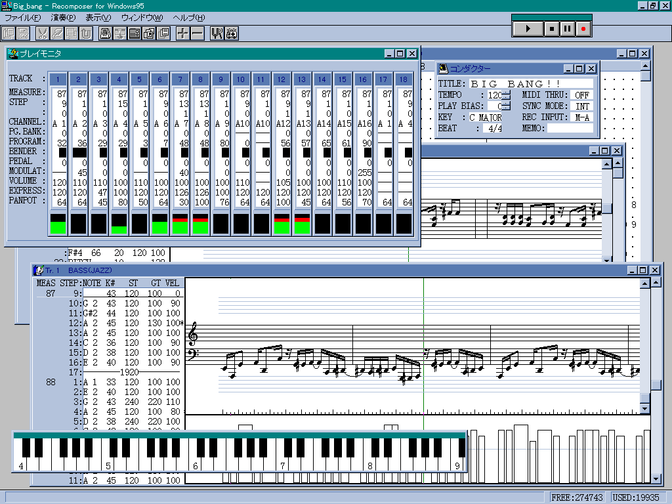Screen dimensions: 672x504
Task: Click track 4 level meter
Action: point(119,224)
